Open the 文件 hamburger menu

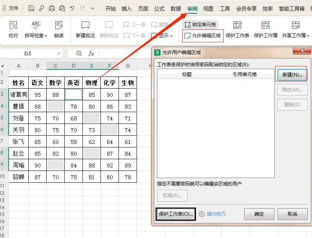click(10, 8)
